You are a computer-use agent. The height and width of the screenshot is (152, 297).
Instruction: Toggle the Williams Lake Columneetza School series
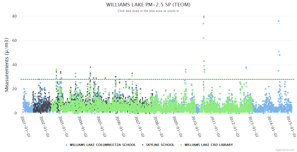pos(103,145)
